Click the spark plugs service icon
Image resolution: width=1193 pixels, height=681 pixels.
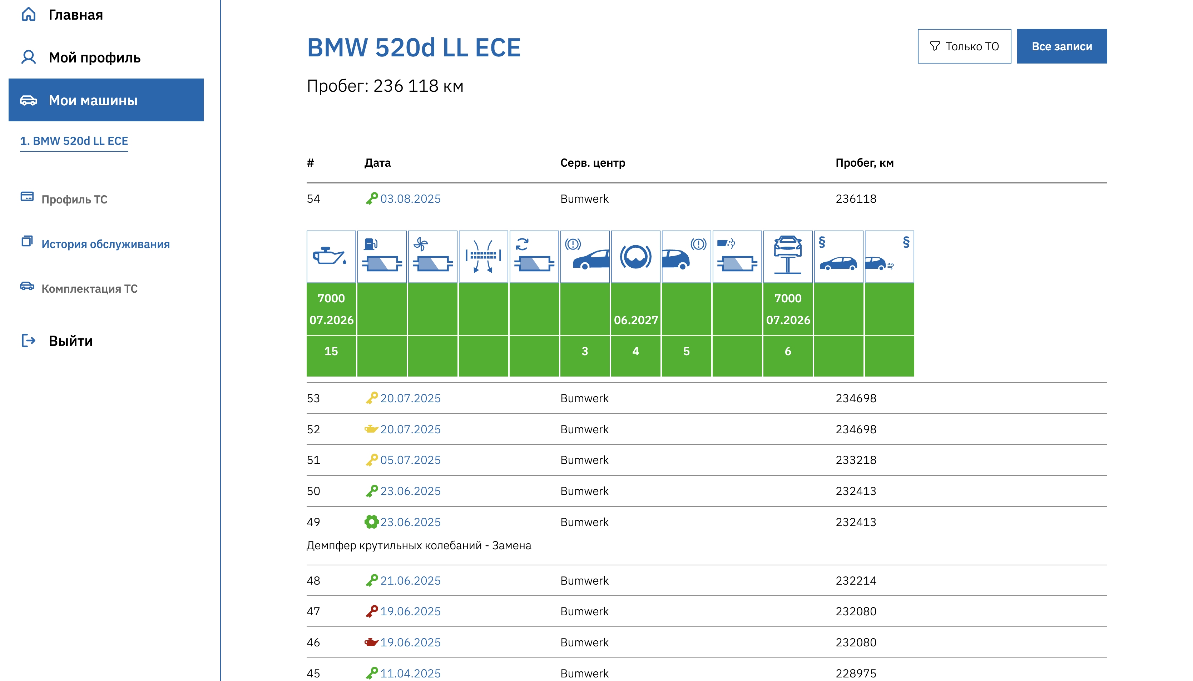pyautogui.click(x=483, y=256)
